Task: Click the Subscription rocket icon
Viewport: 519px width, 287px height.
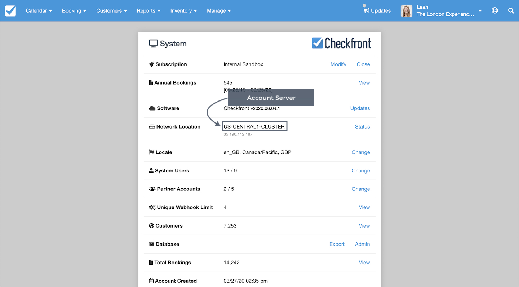Action: coord(151,64)
